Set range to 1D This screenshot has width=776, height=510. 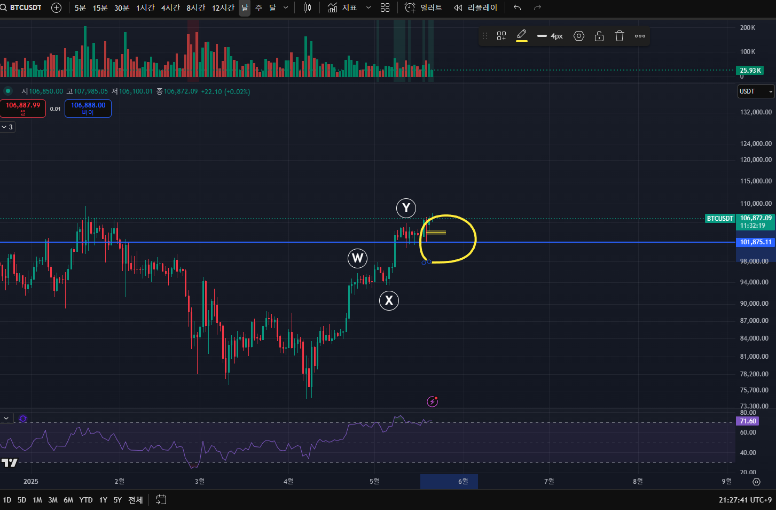pyautogui.click(x=7, y=500)
